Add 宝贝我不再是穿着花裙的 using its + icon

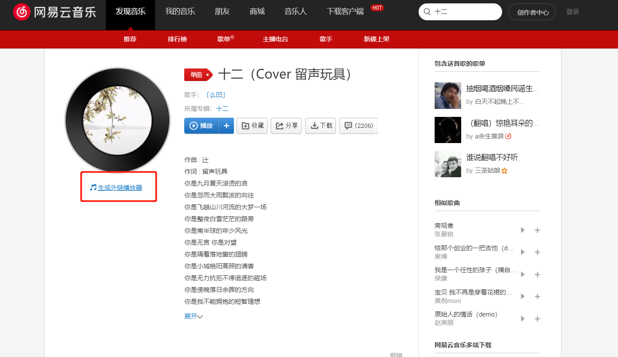(537, 296)
